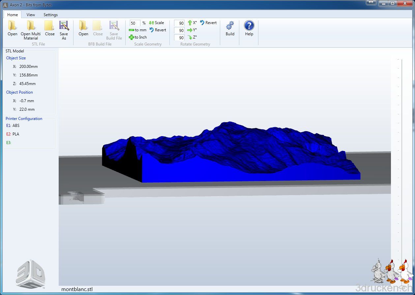This screenshot has width=415, height=295.
Task: Click the Open STL File folder icon
Action: click(13, 26)
